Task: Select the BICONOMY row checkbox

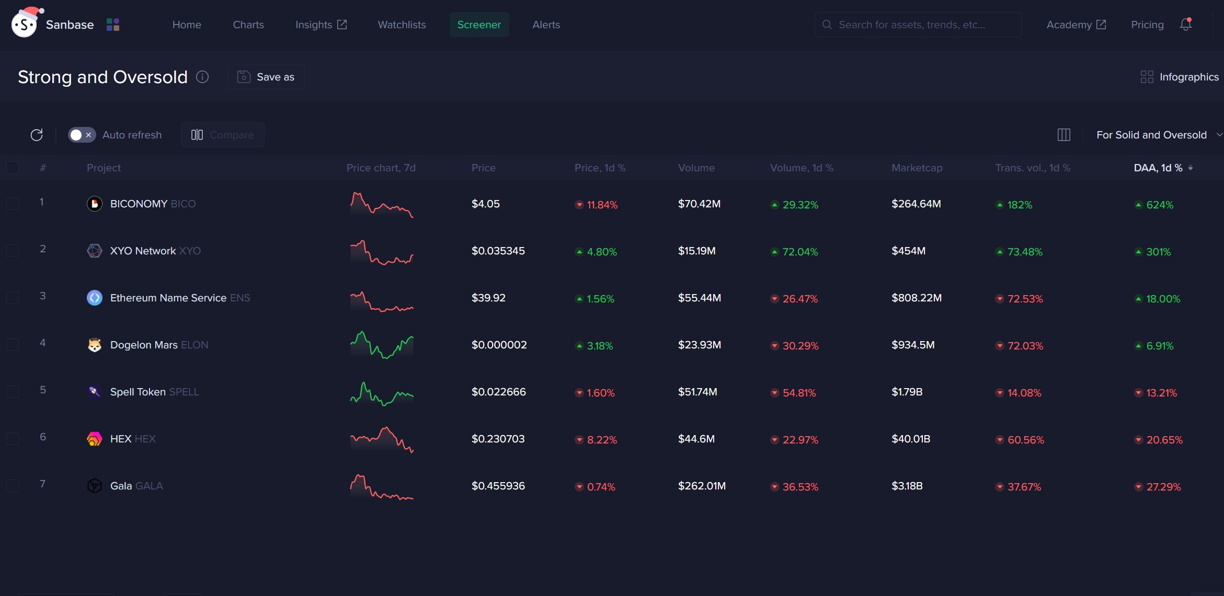Action: click(13, 204)
